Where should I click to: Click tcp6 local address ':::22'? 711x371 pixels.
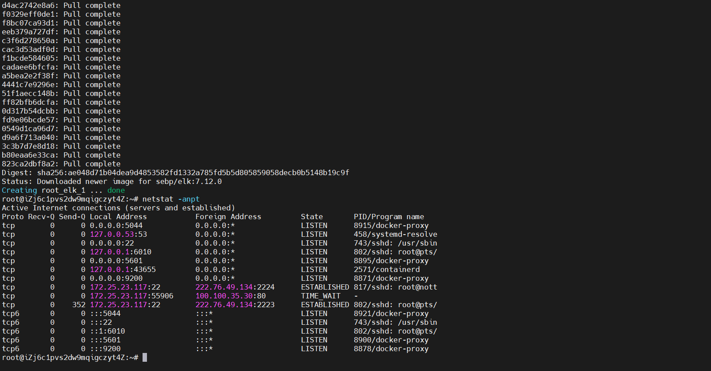tap(101, 322)
